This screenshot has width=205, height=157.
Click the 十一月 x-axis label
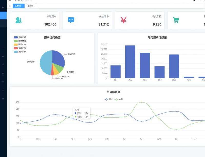pyautogui.click(x=193, y=139)
